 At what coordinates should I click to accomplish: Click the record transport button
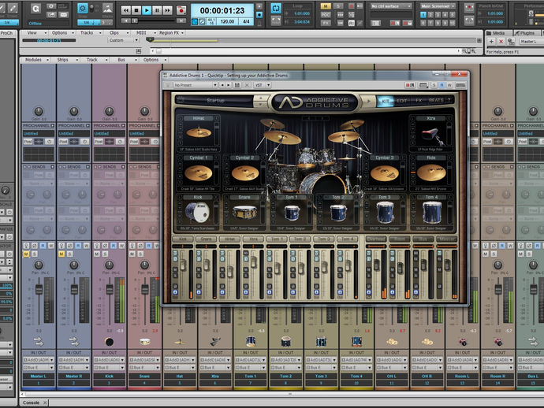[x=181, y=10]
